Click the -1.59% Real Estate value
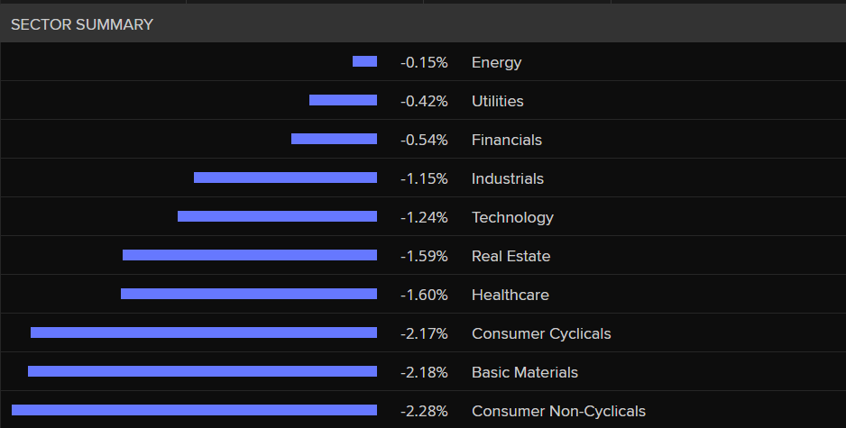The width and height of the screenshot is (846, 428). coord(424,256)
